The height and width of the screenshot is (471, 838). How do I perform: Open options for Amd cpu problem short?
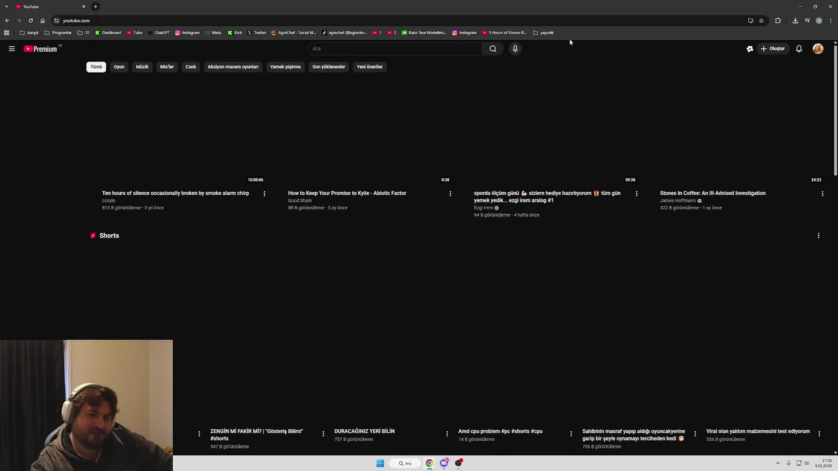click(x=571, y=434)
